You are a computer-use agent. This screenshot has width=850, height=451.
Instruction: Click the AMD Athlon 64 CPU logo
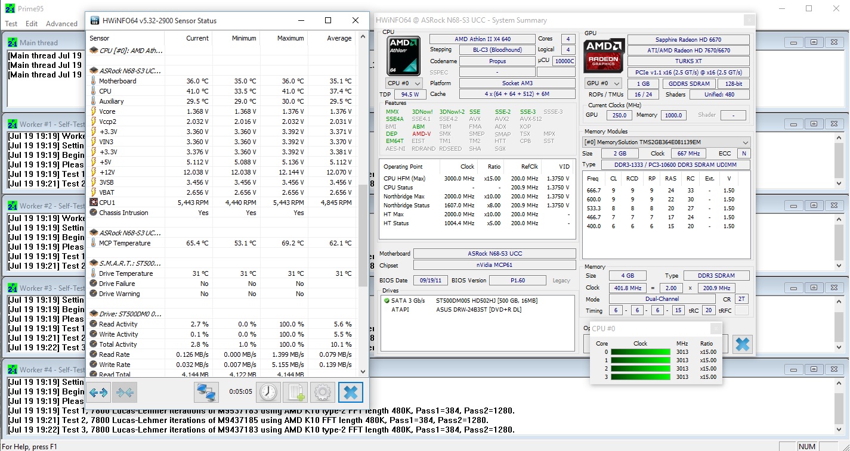(x=403, y=55)
